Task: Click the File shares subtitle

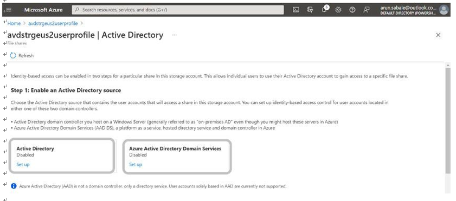Action: click(17, 43)
